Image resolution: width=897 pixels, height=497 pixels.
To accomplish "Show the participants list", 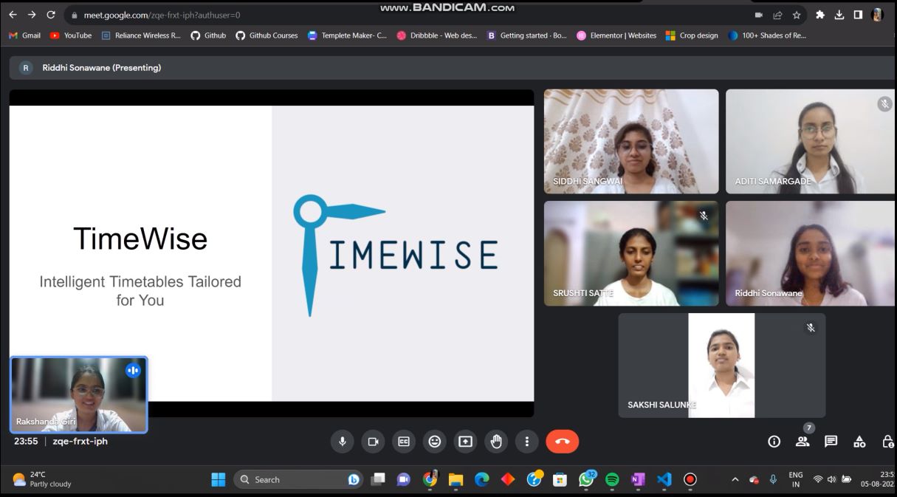I will (x=803, y=441).
